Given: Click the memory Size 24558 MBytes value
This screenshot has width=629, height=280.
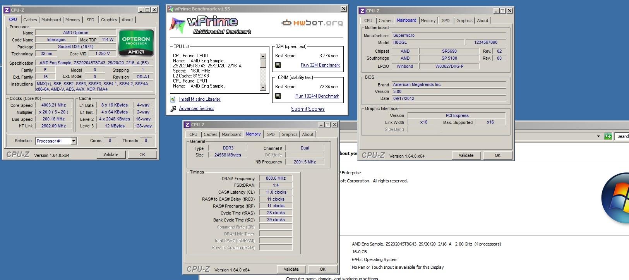Looking at the screenshot, I should pyautogui.click(x=228, y=155).
